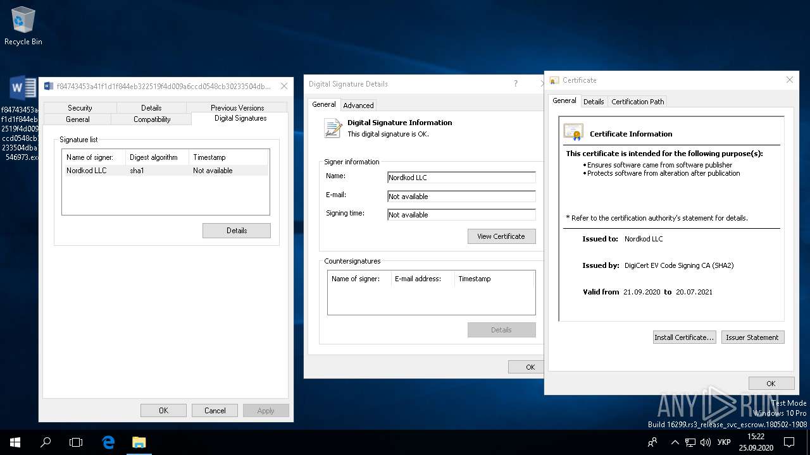Open the Security tab in file properties
This screenshot has height=455, width=810.
[x=80, y=108]
